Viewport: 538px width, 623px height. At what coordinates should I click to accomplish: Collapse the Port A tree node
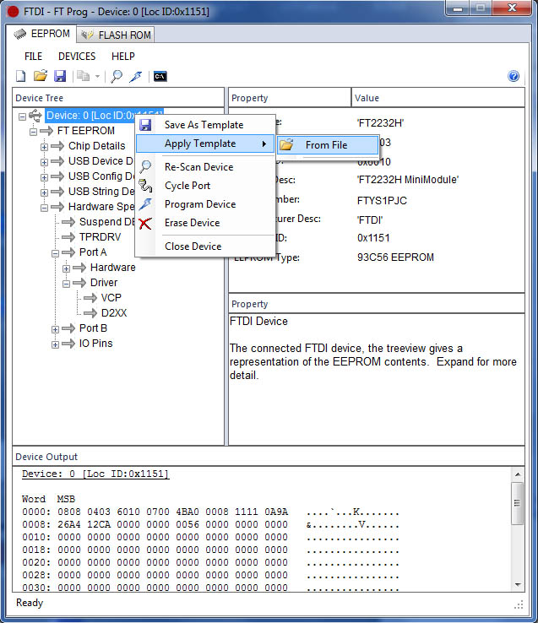(x=55, y=253)
